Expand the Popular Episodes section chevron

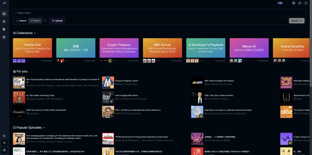[44, 128]
